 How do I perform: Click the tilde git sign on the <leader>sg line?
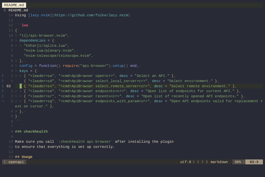3,101
